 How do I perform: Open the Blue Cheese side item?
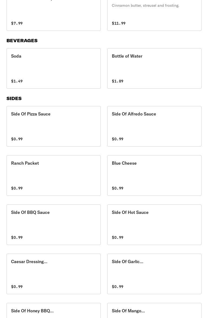(154, 175)
